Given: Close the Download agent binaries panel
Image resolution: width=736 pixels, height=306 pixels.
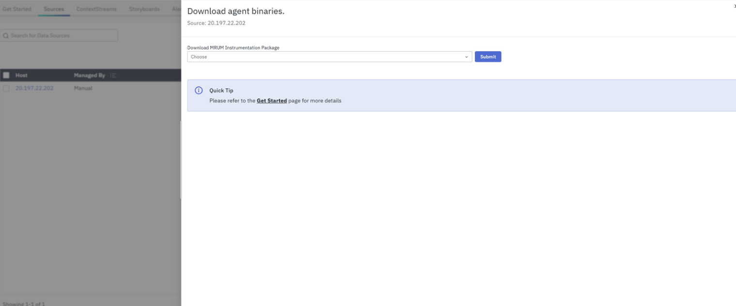Looking at the screenshot, I should (x=734, y=6).
